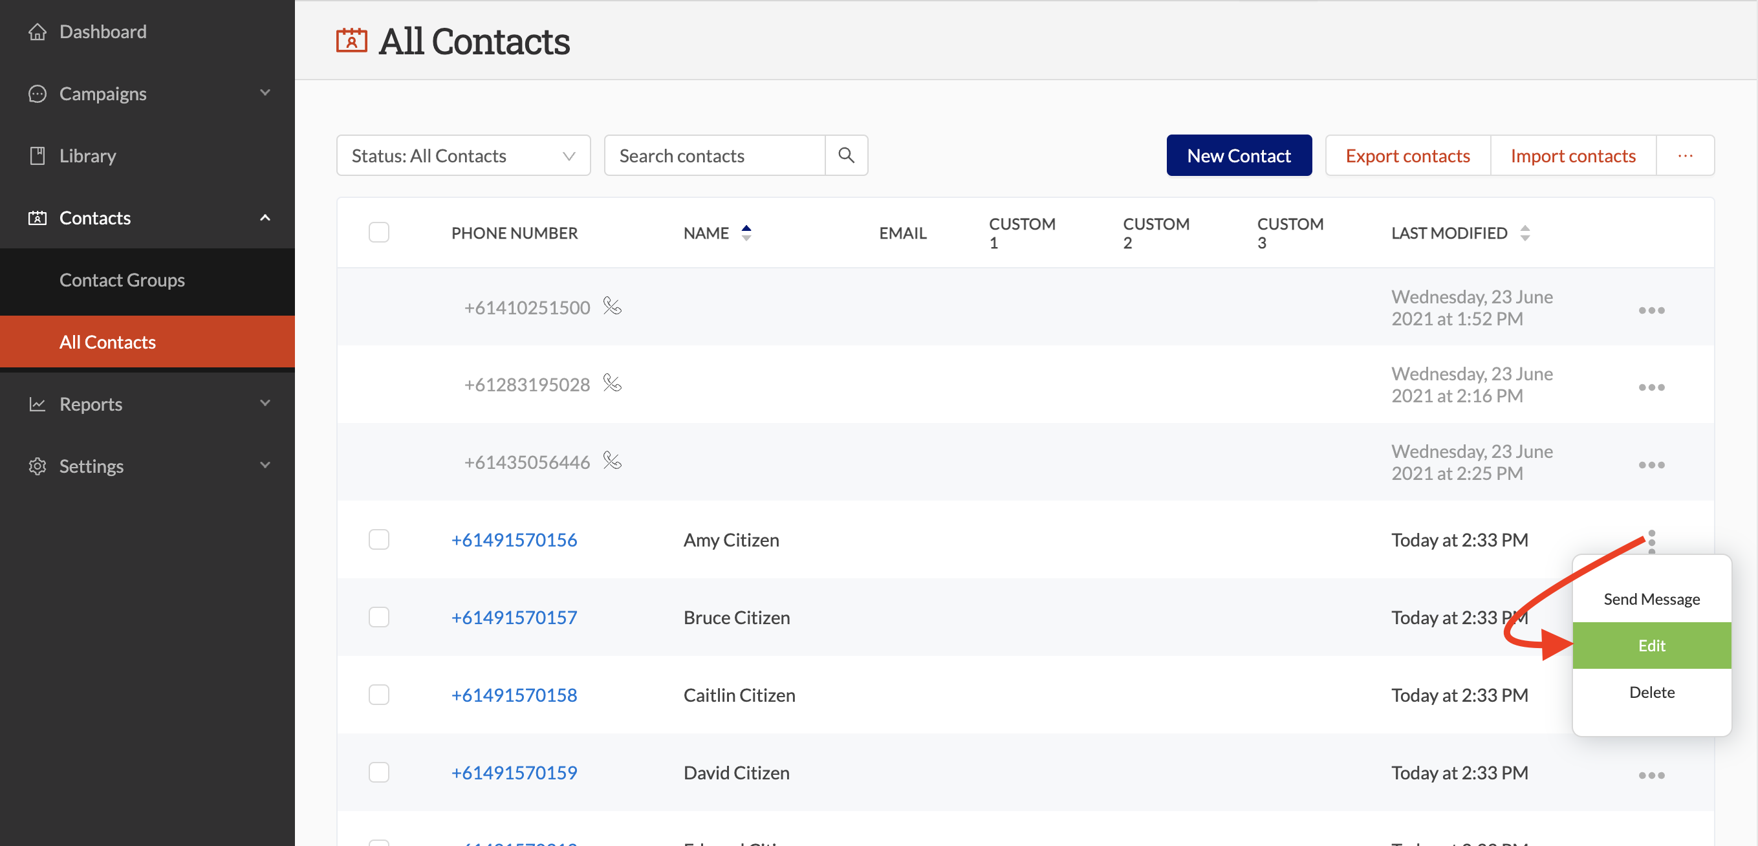1758x846 pixels.
Task: Click the search magnifier icon
Action: tap(846, 156)
